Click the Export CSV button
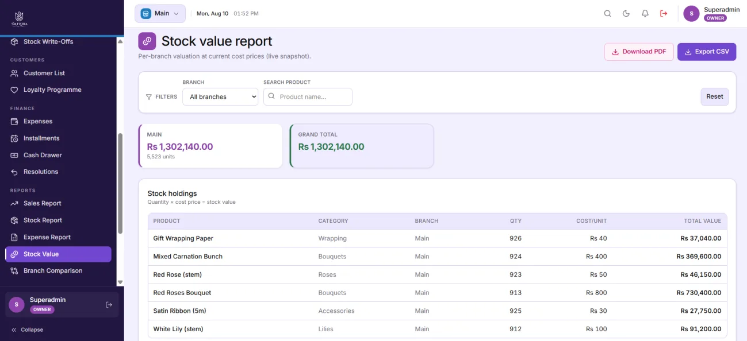The height and width of the screenshot is (341, 747). point(707,52)
